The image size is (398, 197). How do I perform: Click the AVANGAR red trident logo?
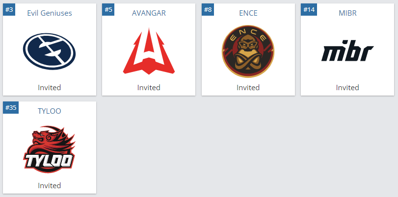[149, 51]
